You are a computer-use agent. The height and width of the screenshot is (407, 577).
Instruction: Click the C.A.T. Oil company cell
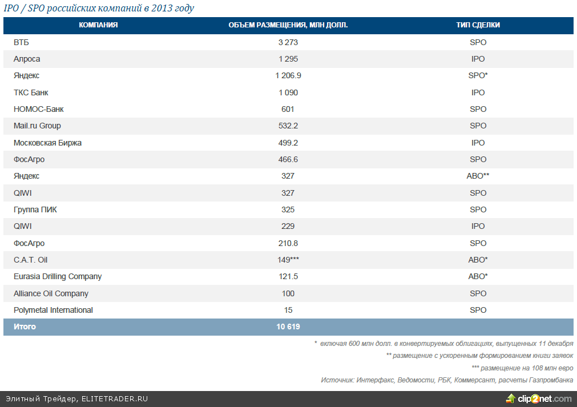click(x=30, y=260)
